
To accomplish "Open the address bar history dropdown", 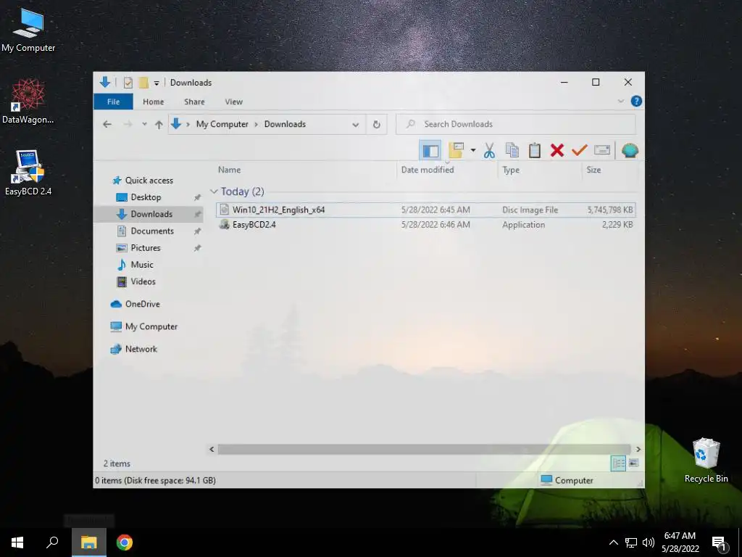I will click(355, 125).
